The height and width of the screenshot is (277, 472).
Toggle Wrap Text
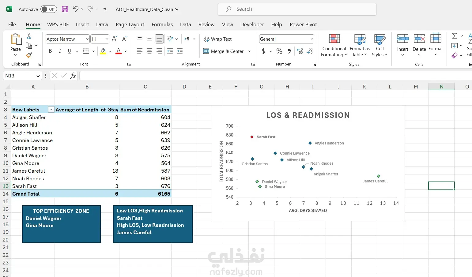click(x=218, y=39)
